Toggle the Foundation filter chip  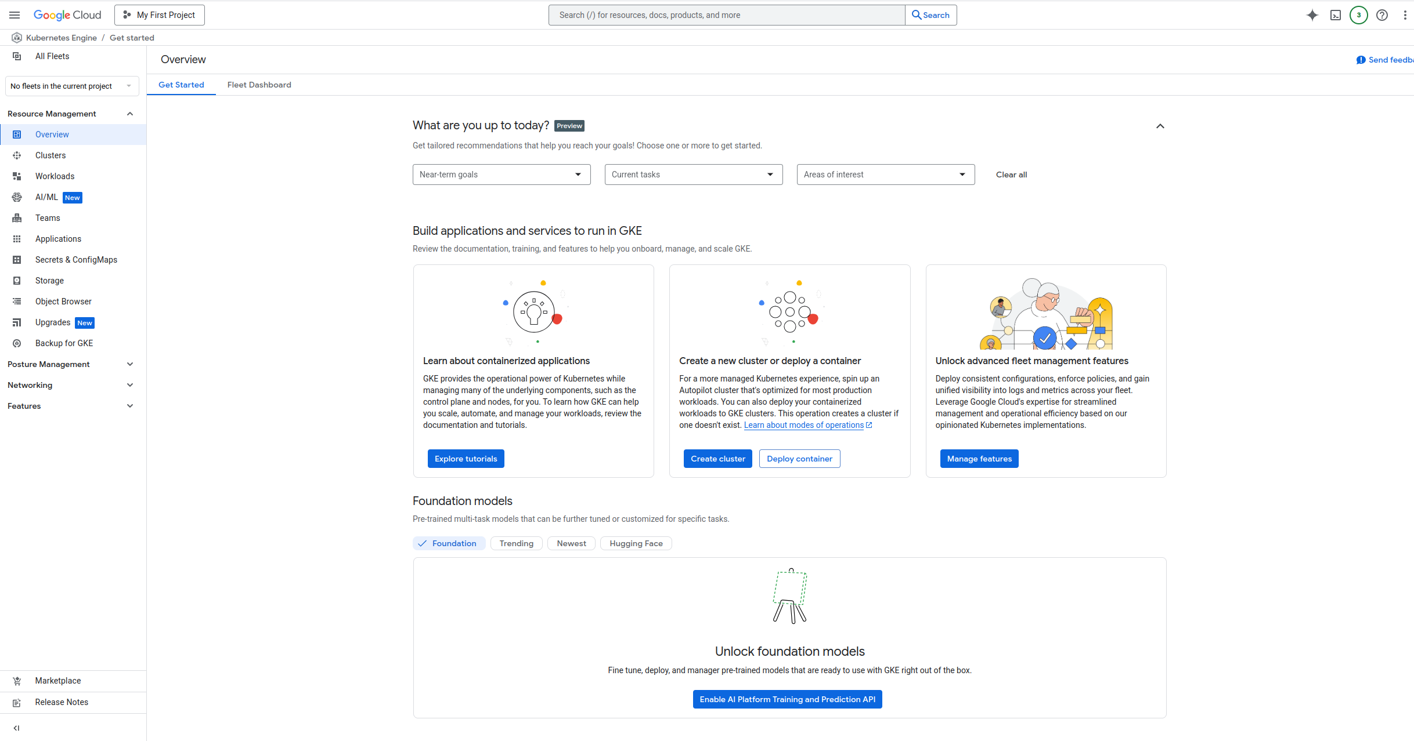(x=449, y=543)
